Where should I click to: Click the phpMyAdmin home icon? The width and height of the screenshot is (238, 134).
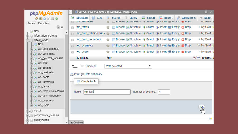click(37, 19)
